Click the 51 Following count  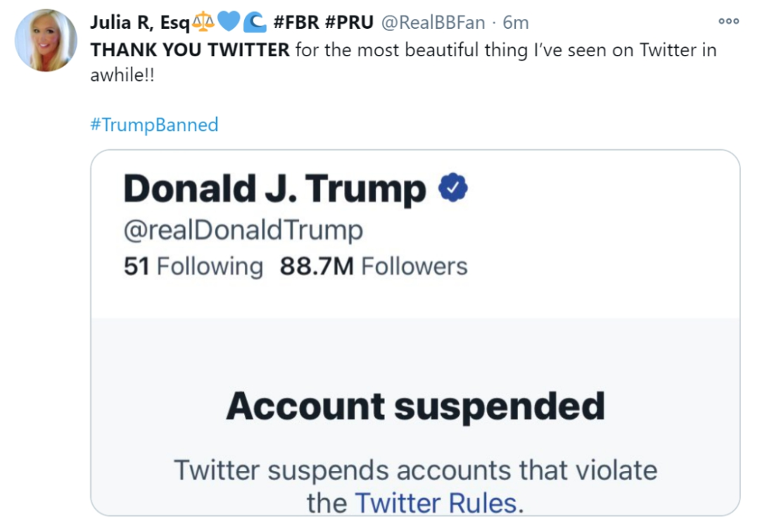click(x=193, y=266)
